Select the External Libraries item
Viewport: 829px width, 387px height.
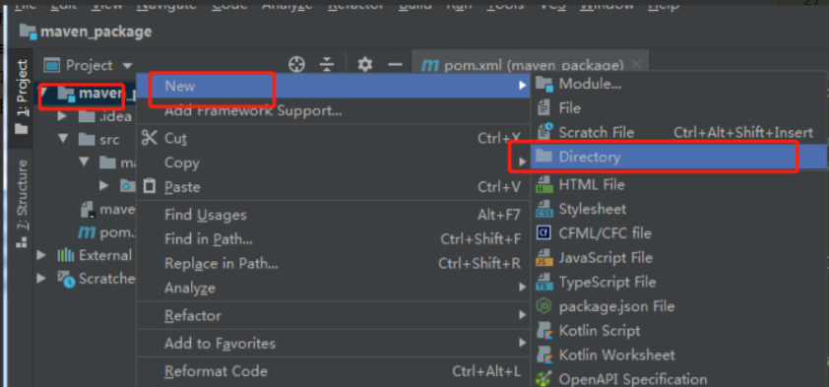point(96,255)
